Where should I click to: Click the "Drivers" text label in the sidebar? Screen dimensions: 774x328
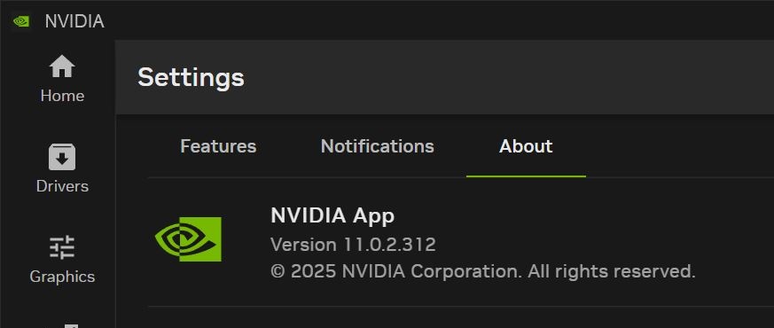(x=62, y=186)
